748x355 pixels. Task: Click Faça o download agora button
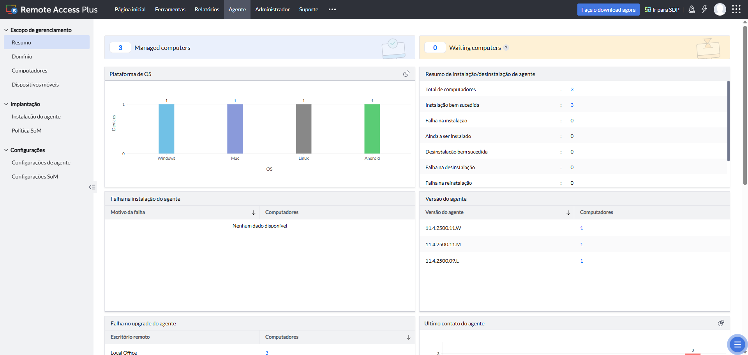coord(608,10)
